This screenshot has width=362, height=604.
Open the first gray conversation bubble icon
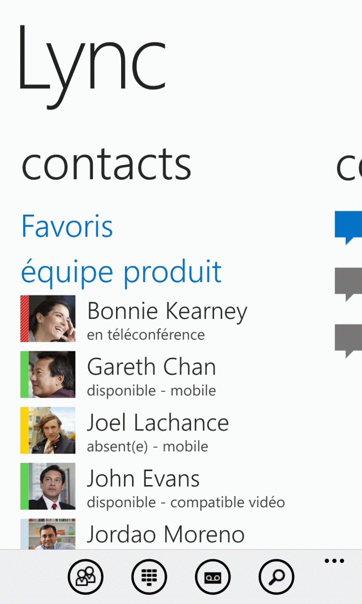tap(348, 285)
